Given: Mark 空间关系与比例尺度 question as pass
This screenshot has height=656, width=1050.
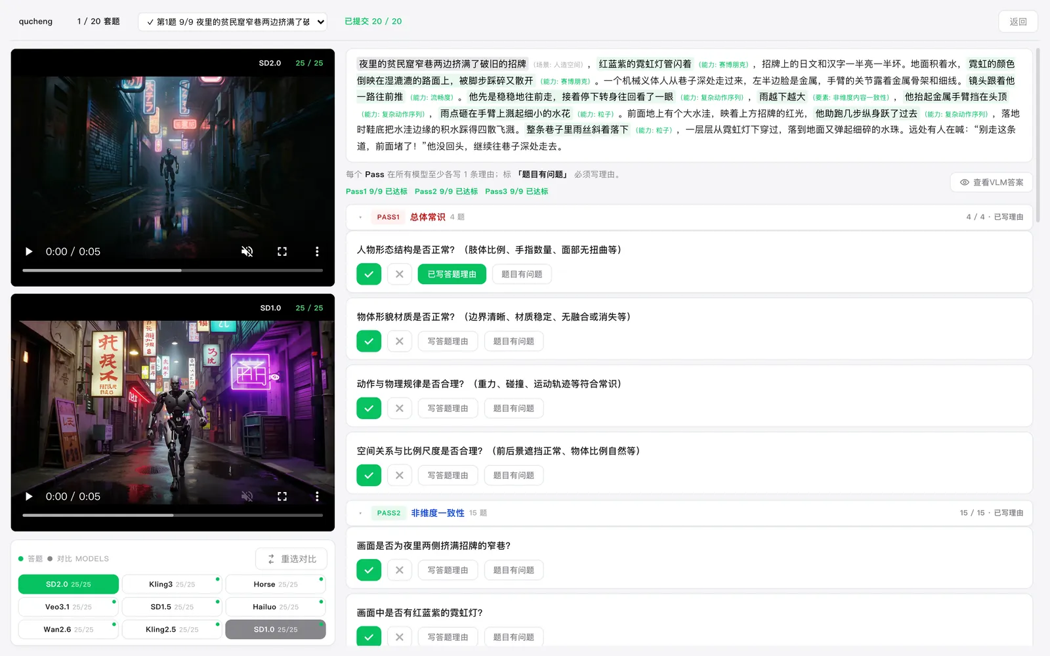Looking at the screenshot, I should click(369, 475).
